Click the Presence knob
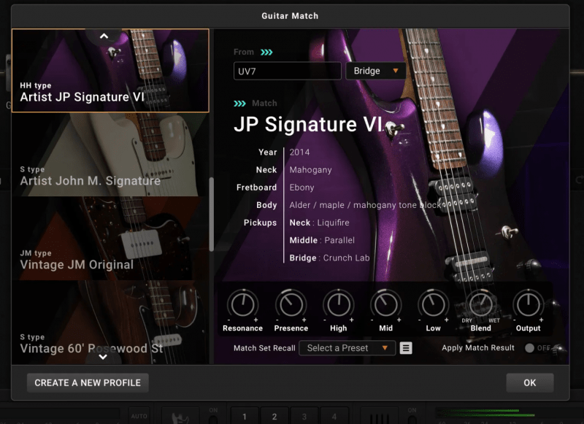 pyautogui.click(x=291, y=304)
